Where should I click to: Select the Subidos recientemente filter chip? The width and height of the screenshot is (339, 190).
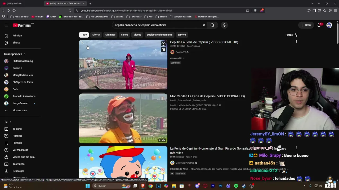(x=159, y=35)
